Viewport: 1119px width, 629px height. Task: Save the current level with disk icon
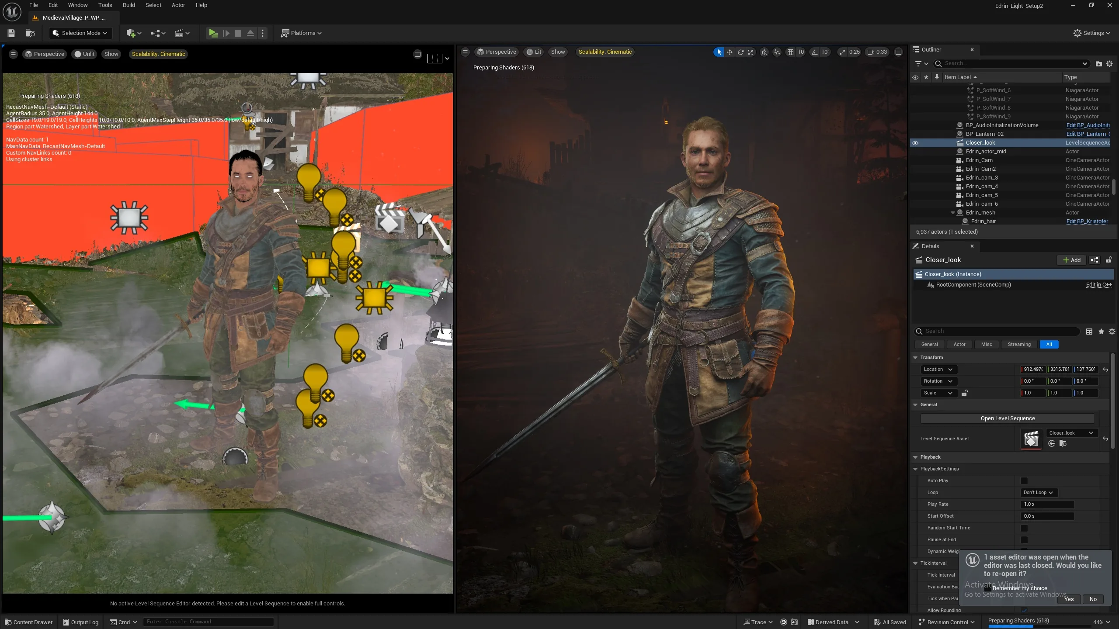click(11, 33)
